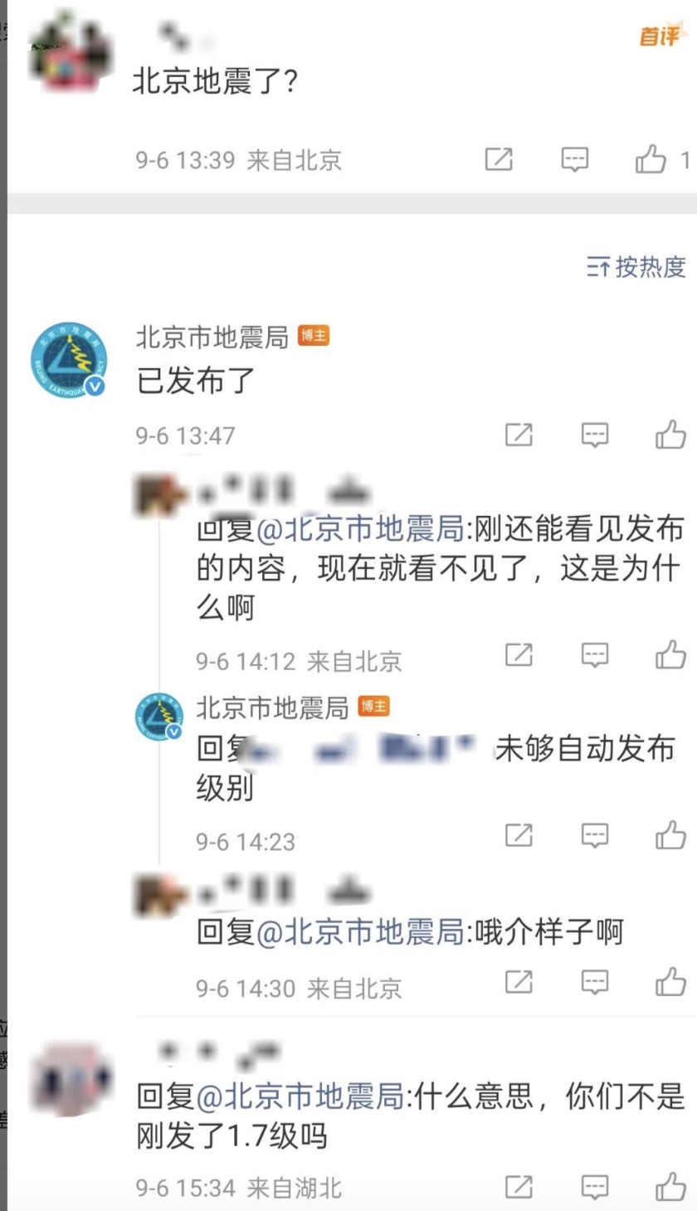
Task: Like the 14:12 reply about missing content
Action: (671, 654)
